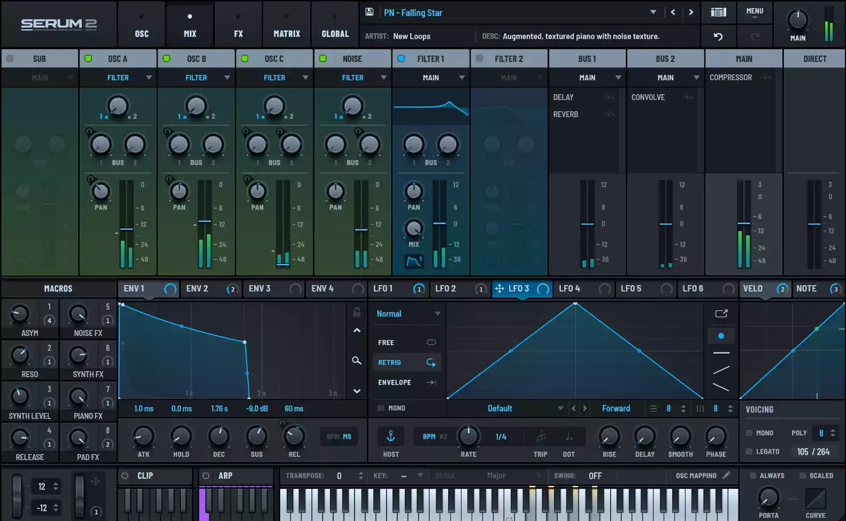Toggle the triplet note icon
The width and height of the screenshot is (846, 521).
coord(541,436)
